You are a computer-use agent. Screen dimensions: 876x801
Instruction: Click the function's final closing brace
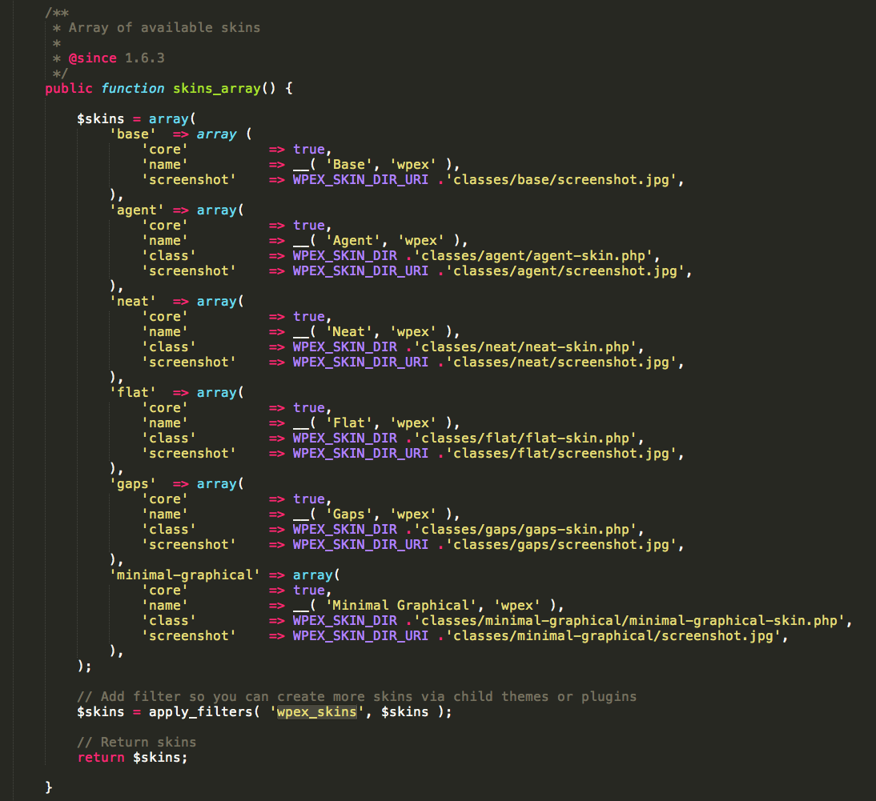tap(49, 787)
